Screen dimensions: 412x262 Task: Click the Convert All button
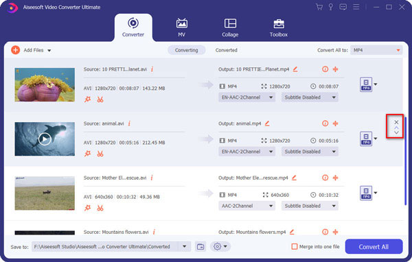tap(374, 246)
